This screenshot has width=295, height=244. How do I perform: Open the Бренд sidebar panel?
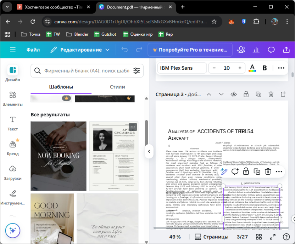pyautogui.click(x=12, y=149)
